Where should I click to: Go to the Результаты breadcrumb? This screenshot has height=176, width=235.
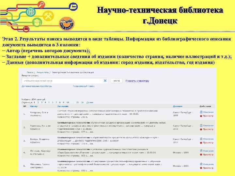[42, 72]
